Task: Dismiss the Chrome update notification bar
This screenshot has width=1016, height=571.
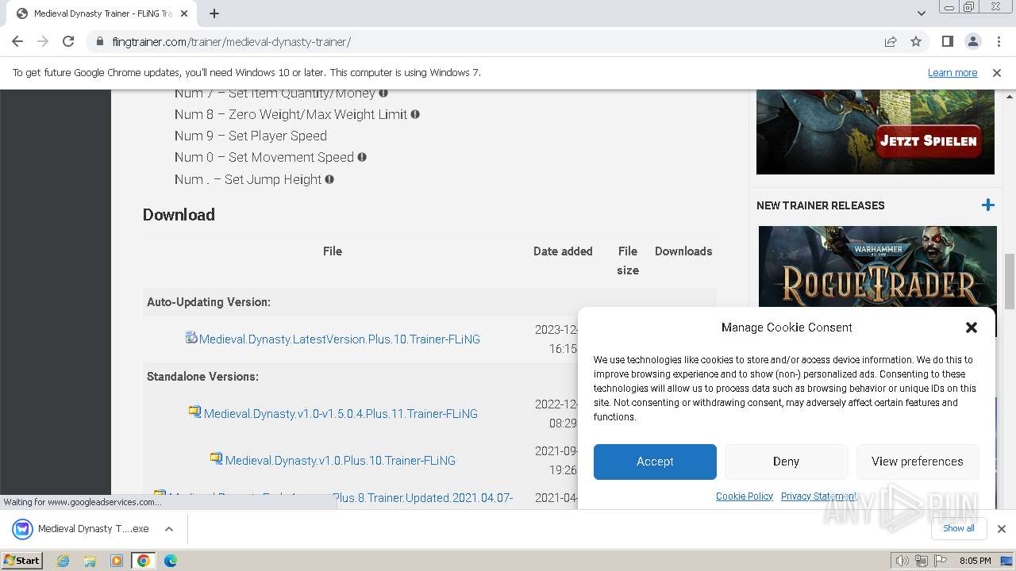Action: pyautogui.click(x=997, y=72)
